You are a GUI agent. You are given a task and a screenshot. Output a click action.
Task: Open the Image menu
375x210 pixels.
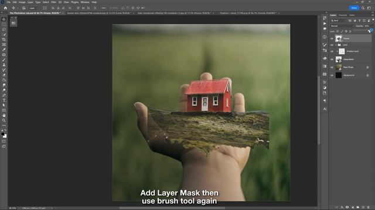22,2
